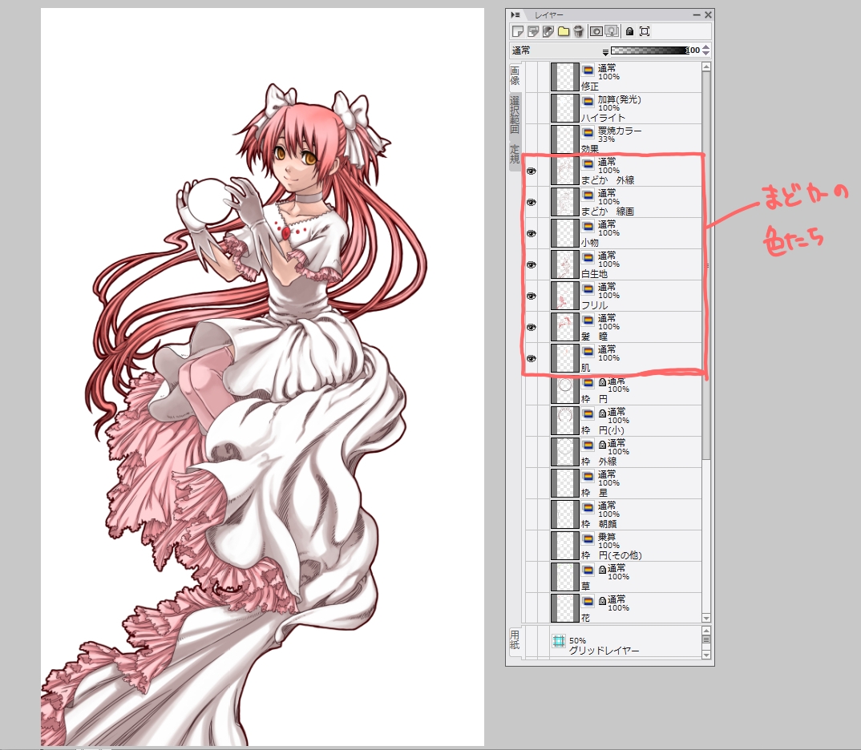
Task: Hide the フリル layer
Action: tap(531, 296)
